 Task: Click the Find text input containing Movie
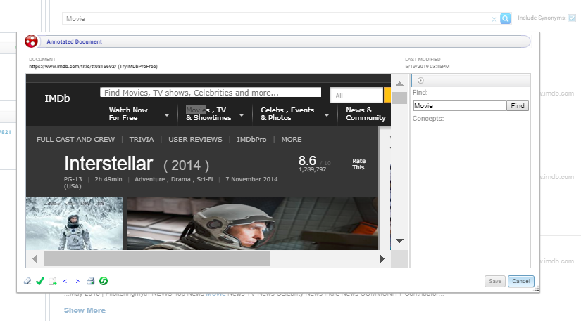[x=459, y=106]
